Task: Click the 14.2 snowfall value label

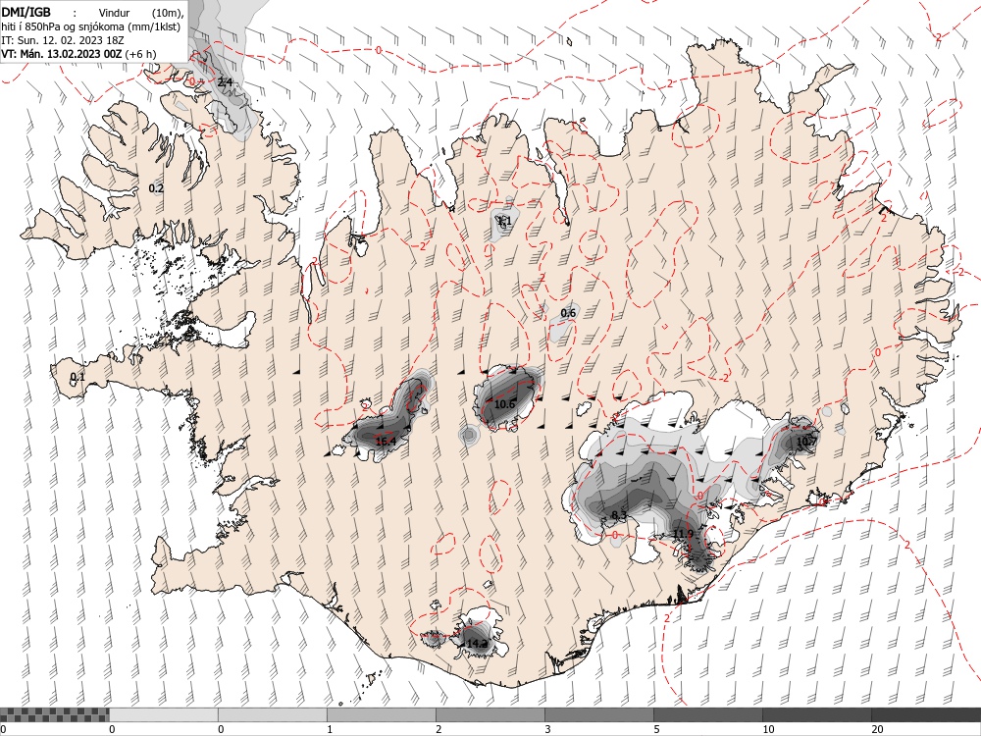Action: pyautogui.click(x=477, y=644)
